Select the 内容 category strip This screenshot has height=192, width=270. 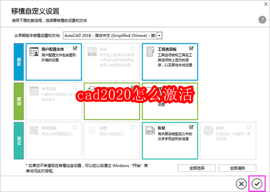point(19,141)
